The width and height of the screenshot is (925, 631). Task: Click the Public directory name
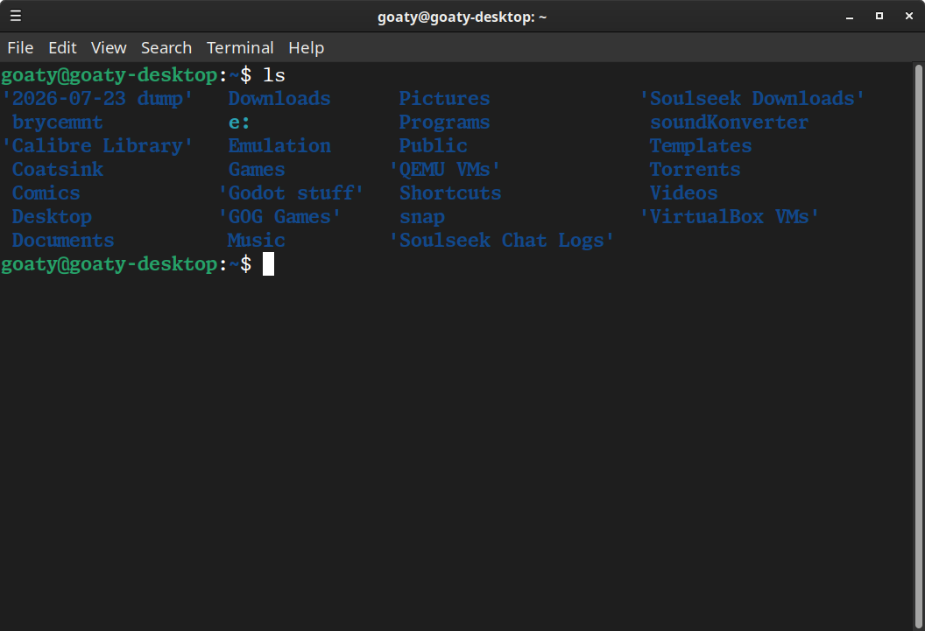click(433, 145)
